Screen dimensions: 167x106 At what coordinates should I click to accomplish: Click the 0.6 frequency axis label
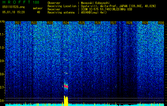[x=2, y=101]
